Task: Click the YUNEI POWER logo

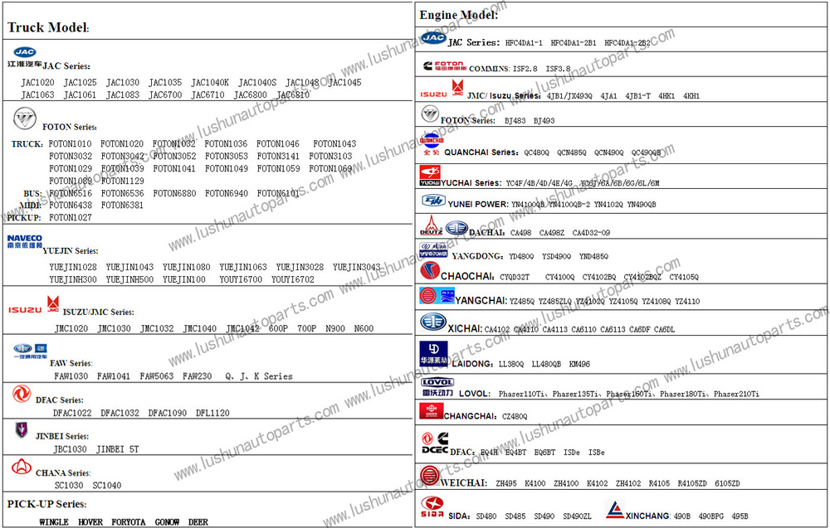Action: pyautogui.click(x=433, y=201)
